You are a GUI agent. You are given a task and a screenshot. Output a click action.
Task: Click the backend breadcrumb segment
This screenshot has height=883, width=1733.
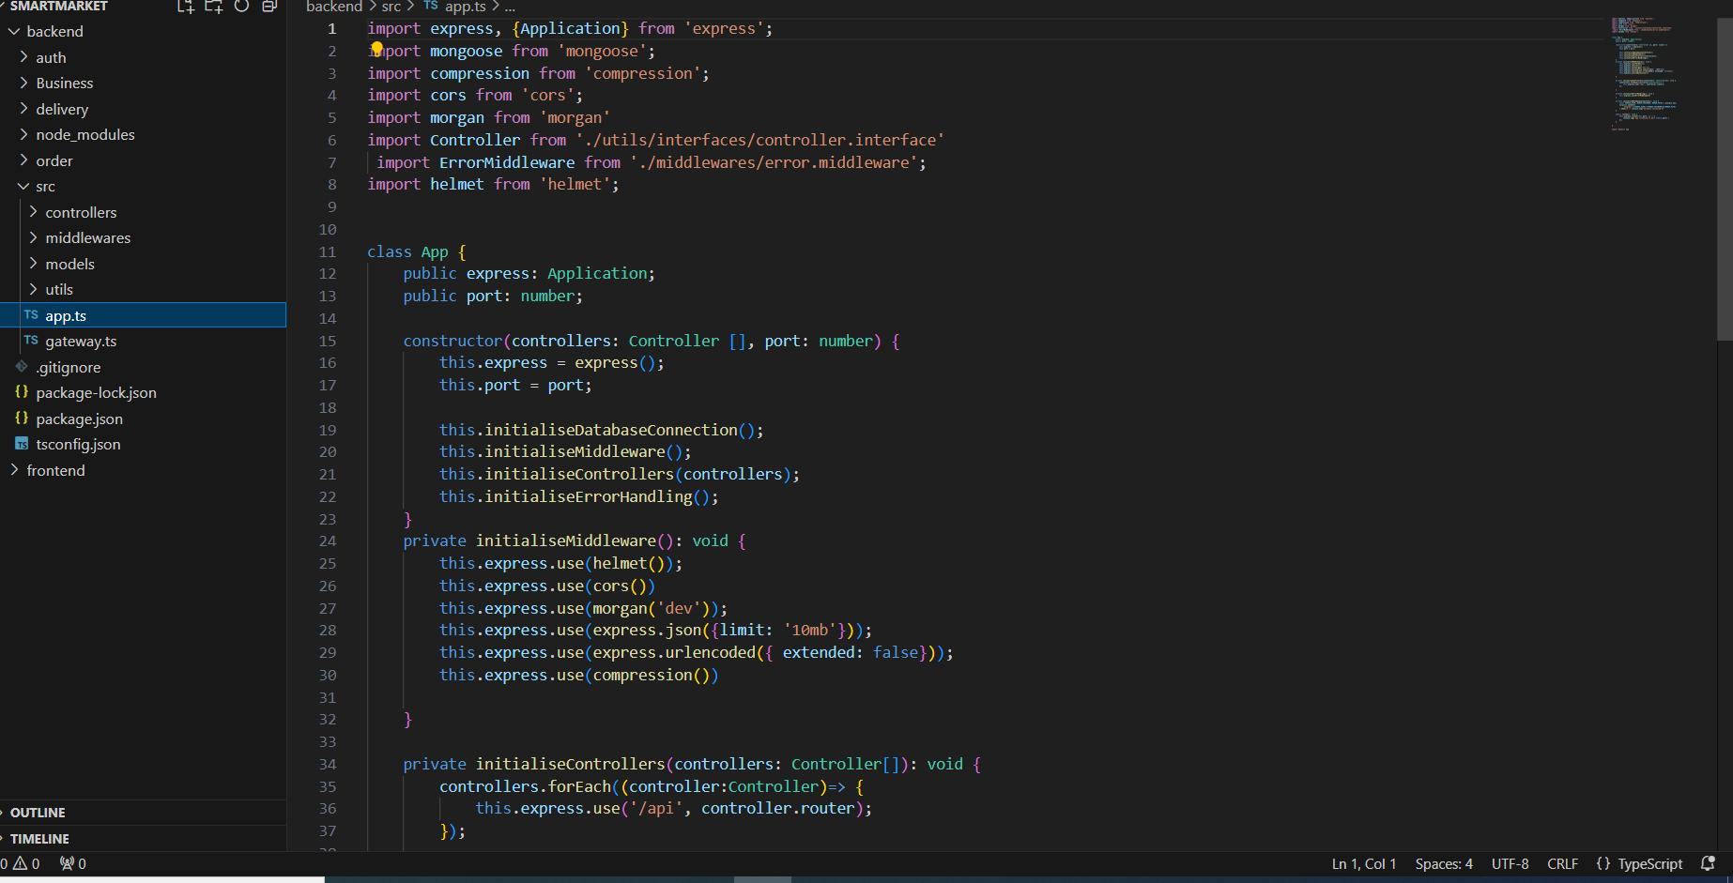point(333,7)
